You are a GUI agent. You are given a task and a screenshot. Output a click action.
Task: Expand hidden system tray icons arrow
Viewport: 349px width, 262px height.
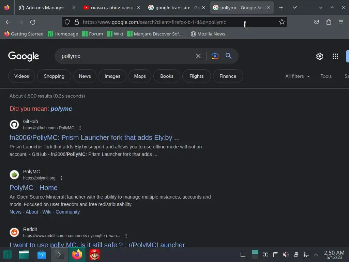pyautogui.click(x=316, y=254)
